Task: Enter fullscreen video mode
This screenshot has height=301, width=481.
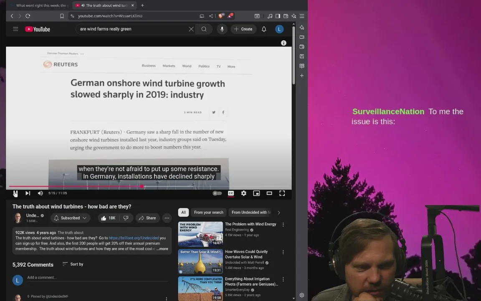Action: [282, 193]
